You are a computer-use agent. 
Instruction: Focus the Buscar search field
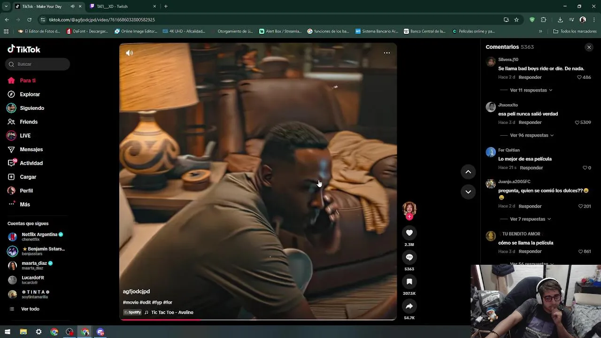pyautogui.click(x=38, y=64)
